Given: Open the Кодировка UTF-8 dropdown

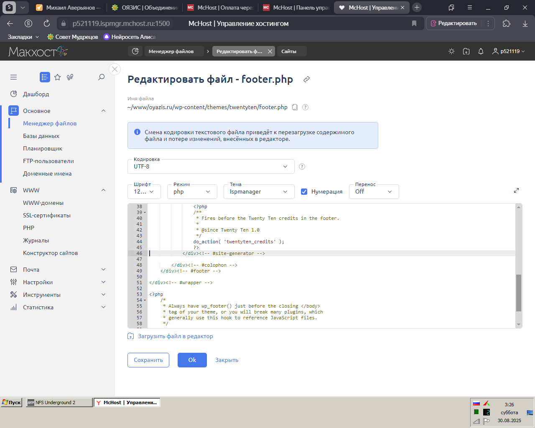Looking at the screenshot, I should click(211, 166).
